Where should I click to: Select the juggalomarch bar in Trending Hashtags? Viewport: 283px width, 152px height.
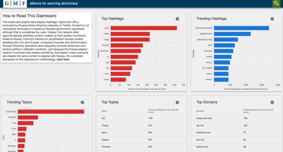pos(232,34)
